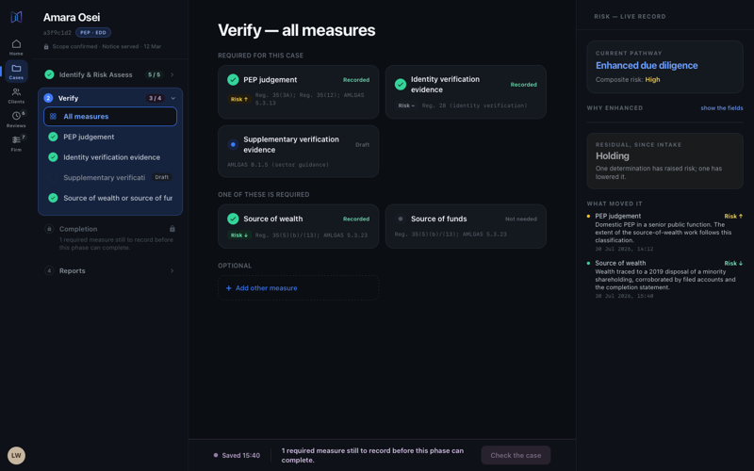This screenshot has height=471, width=754.
Task: Open the Clients navigation icon
Action: pyautogui.click(x=16, y=95)
